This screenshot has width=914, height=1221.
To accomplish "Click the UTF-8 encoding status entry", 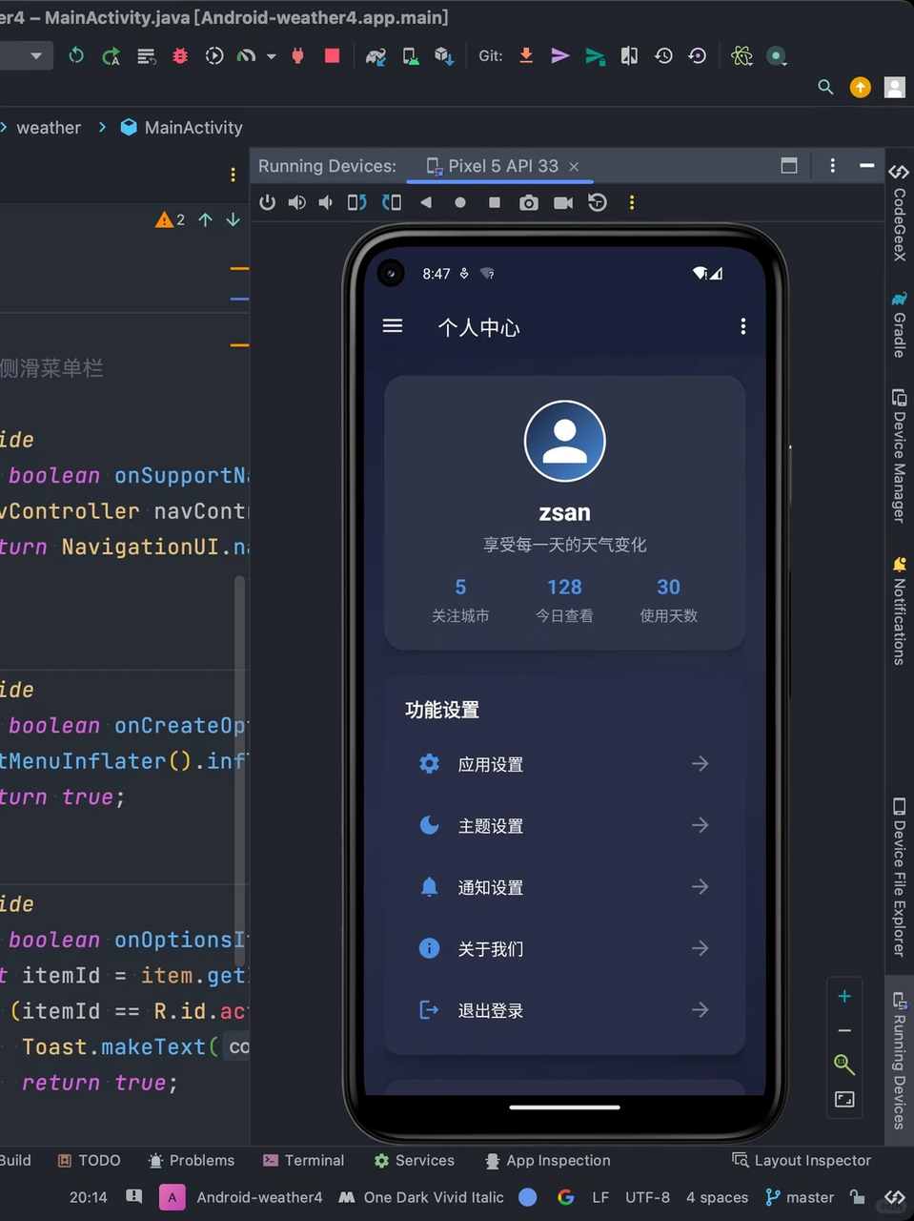I will [x=647, y=1197].
